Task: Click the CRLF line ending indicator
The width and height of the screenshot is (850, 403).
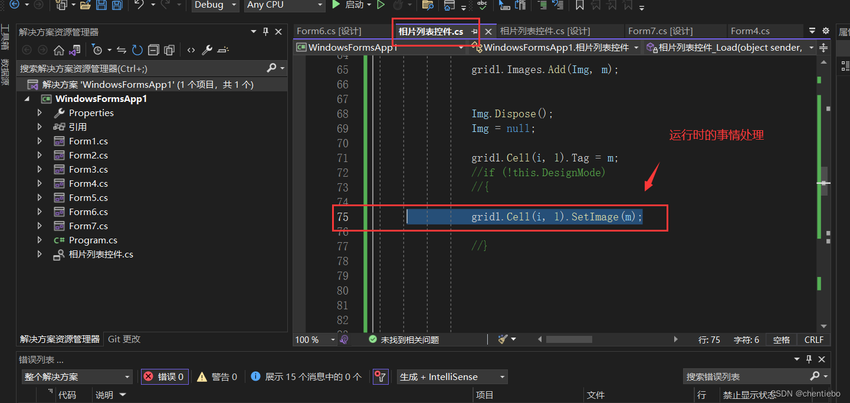Action: coord(814,340)
